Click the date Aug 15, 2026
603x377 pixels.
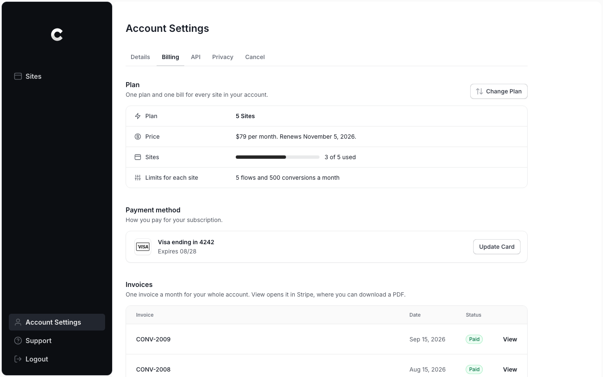point(428,369)
